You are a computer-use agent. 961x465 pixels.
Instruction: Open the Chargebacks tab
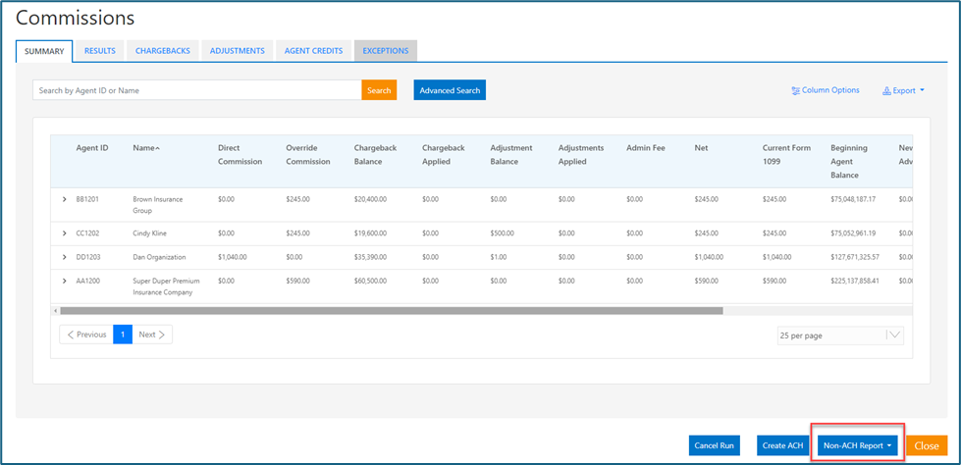163,51
